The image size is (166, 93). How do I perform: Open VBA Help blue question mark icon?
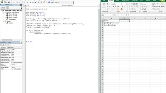49,2
